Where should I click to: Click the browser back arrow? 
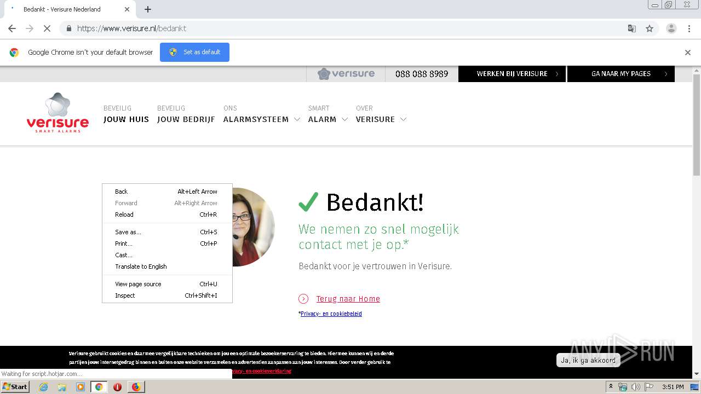click(x=12, y=28)
